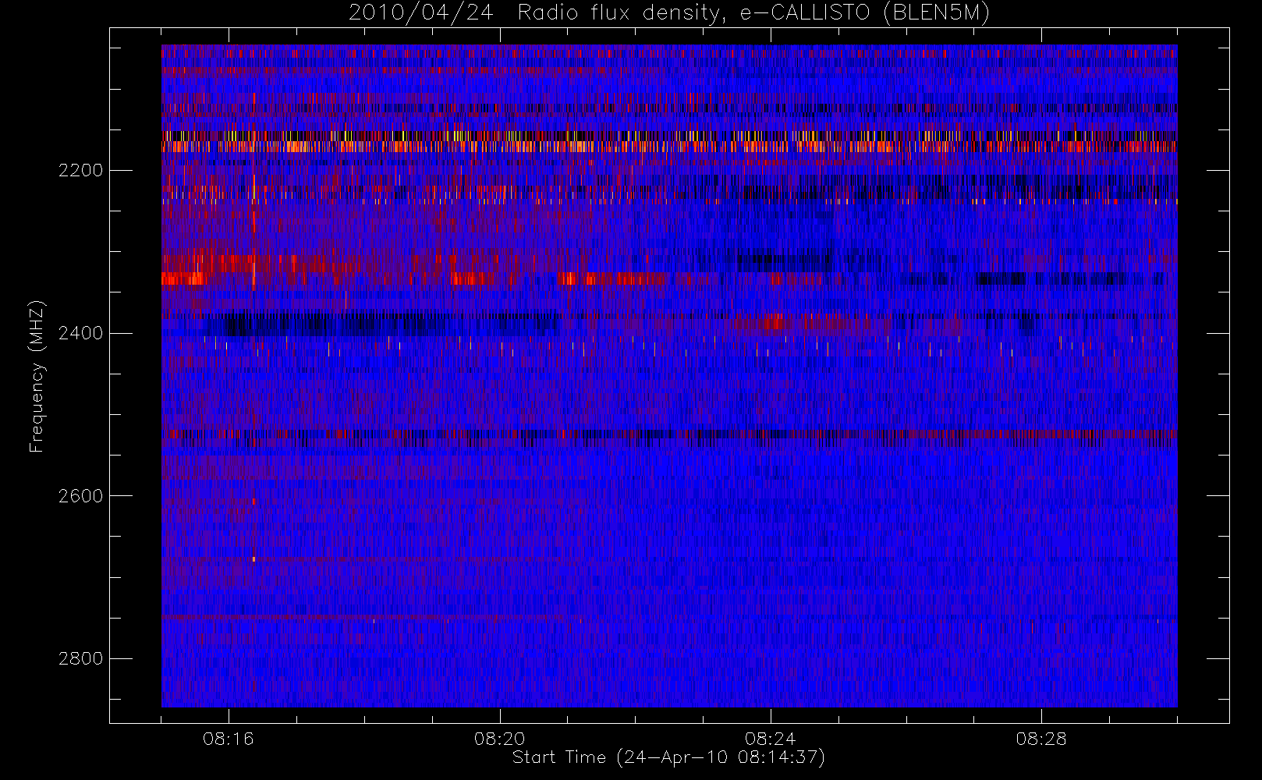The width and height of the screenshot is (1262, 780).
Task: Click the 08:16 time tick label
Action: tap(229, 739)
